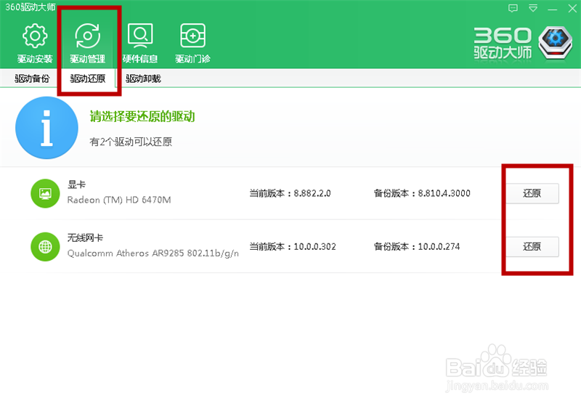581x406 pixels.
Task: Close the 360驱动大师 window
Action: [572, 8]
